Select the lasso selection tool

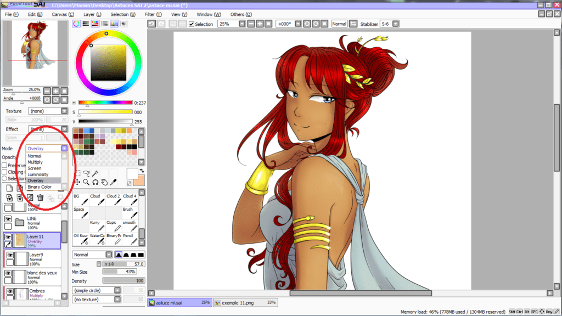tap(86, 173)
